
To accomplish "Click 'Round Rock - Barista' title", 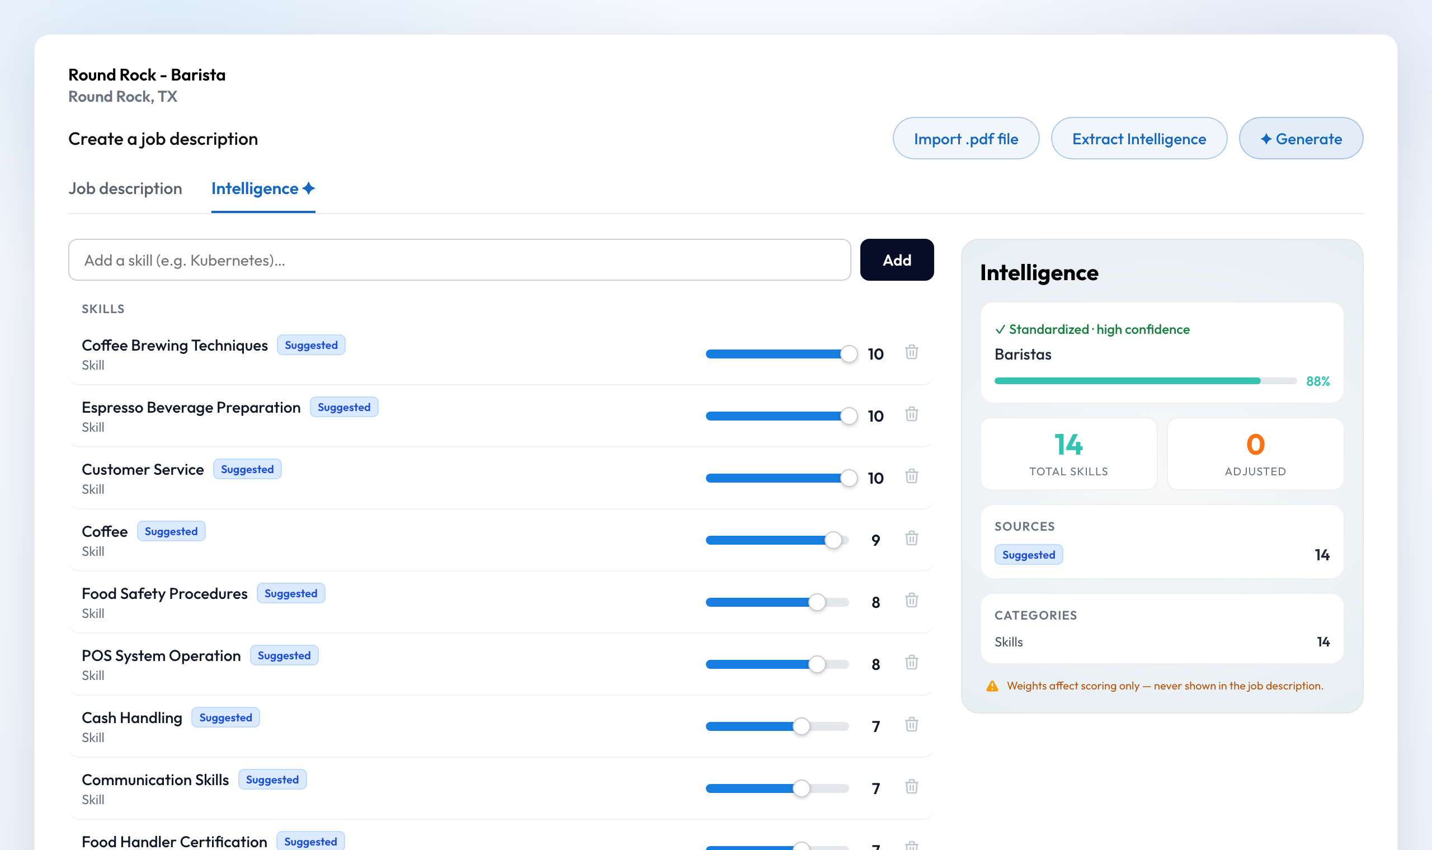I will (x=147, y=74).
